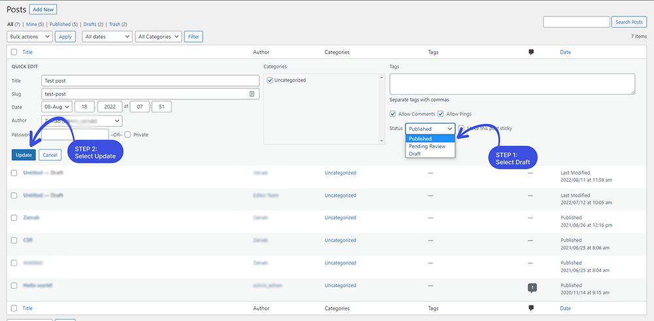Switch to the Drafts (2) view

[94, 25]
